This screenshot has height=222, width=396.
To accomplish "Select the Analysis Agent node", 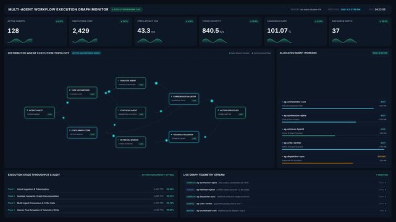I will pos(131,83).
